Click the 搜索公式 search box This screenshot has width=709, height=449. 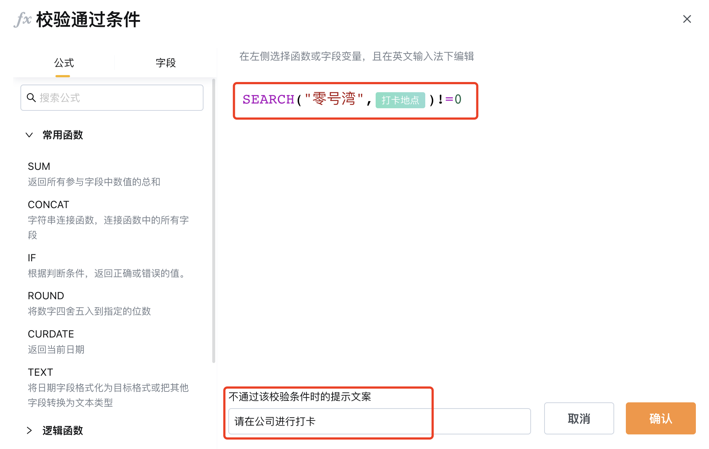click(x=112, y=98)
